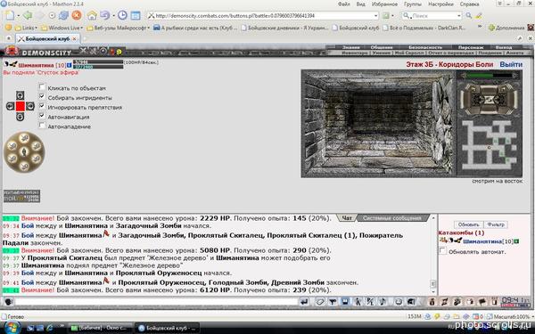Click the info icon next to Шиманятина [10] at top

click(70, 65)
